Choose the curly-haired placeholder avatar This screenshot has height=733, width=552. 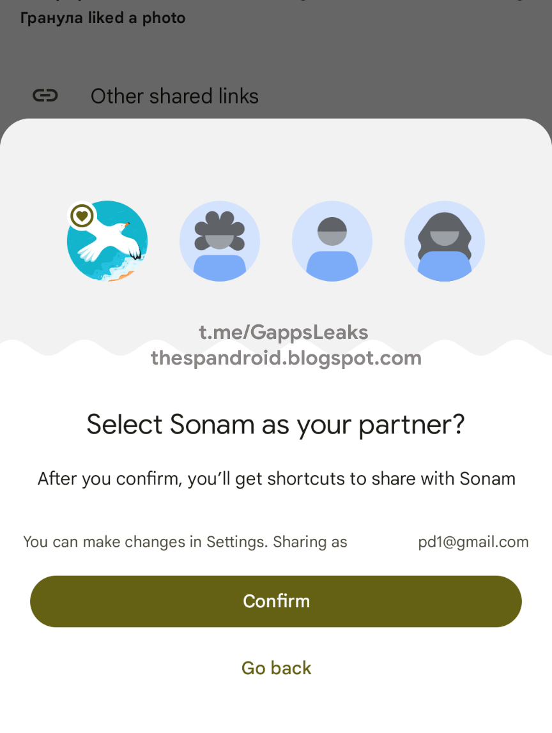pyautogui.click(x=219, y=241)
